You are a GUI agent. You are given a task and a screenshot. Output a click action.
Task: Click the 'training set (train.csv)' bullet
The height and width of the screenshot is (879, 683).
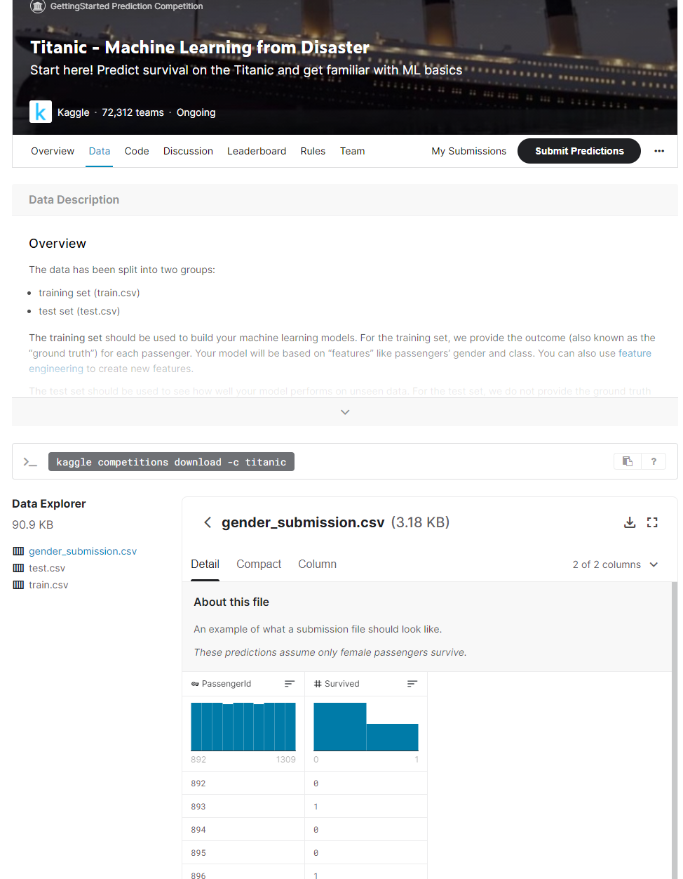click(89, 293)
